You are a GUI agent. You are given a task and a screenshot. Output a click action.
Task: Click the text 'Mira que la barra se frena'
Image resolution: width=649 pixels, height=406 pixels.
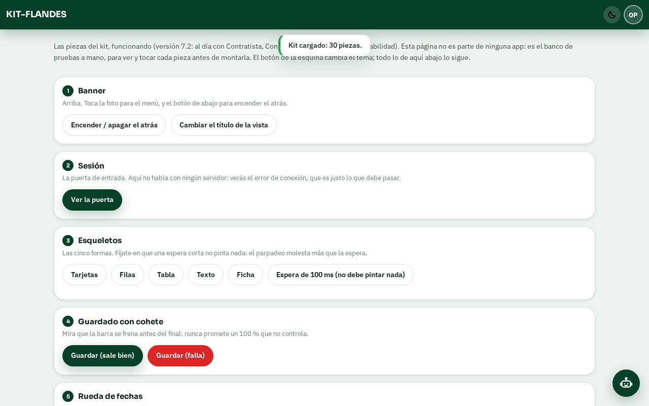186,333
